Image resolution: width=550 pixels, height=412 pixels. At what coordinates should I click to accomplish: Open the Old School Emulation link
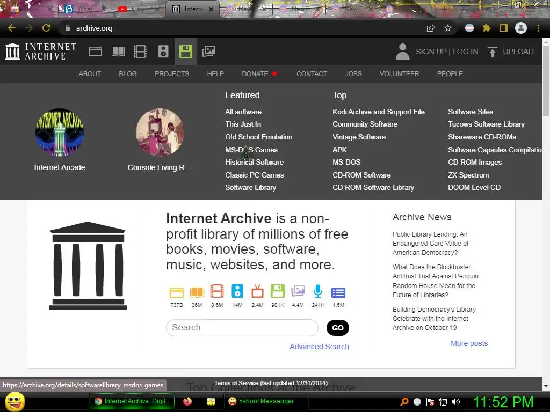coord(258,137)
